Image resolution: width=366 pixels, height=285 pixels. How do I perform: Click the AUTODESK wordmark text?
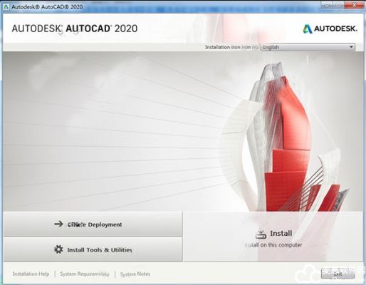click(x=335, y=28)
